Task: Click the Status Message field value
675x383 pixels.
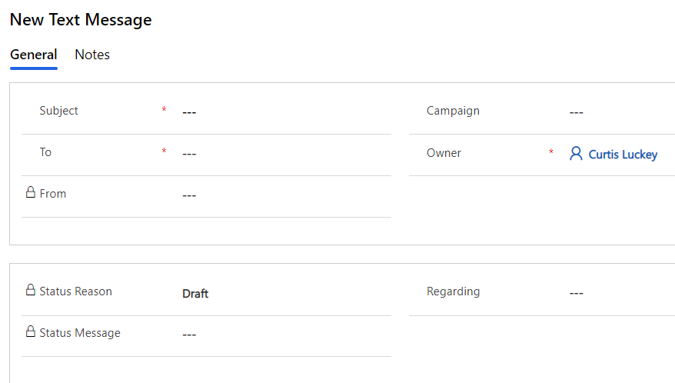Action: [284, 335]
